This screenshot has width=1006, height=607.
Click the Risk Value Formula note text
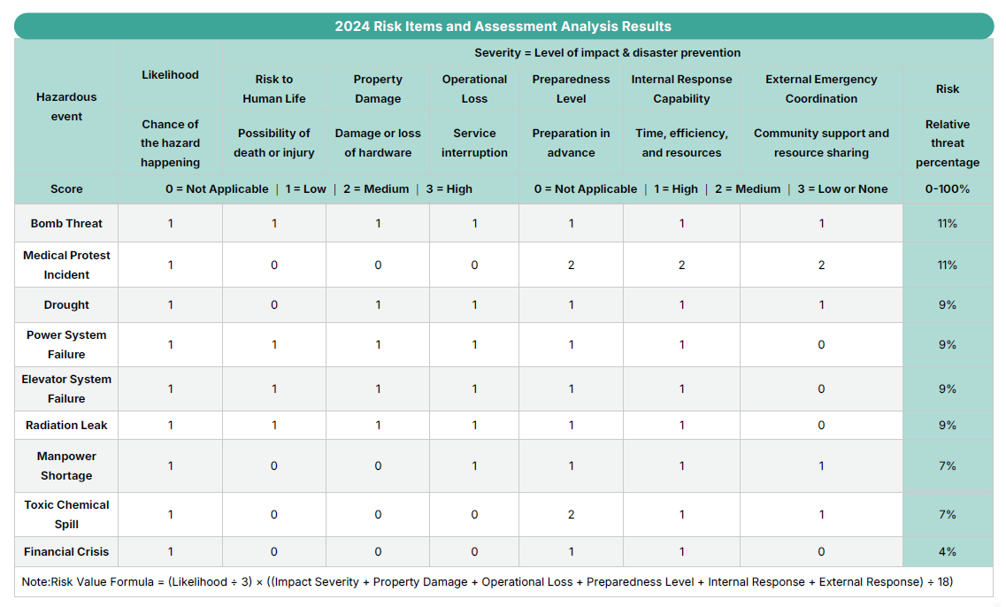click(x=487, y=581)
